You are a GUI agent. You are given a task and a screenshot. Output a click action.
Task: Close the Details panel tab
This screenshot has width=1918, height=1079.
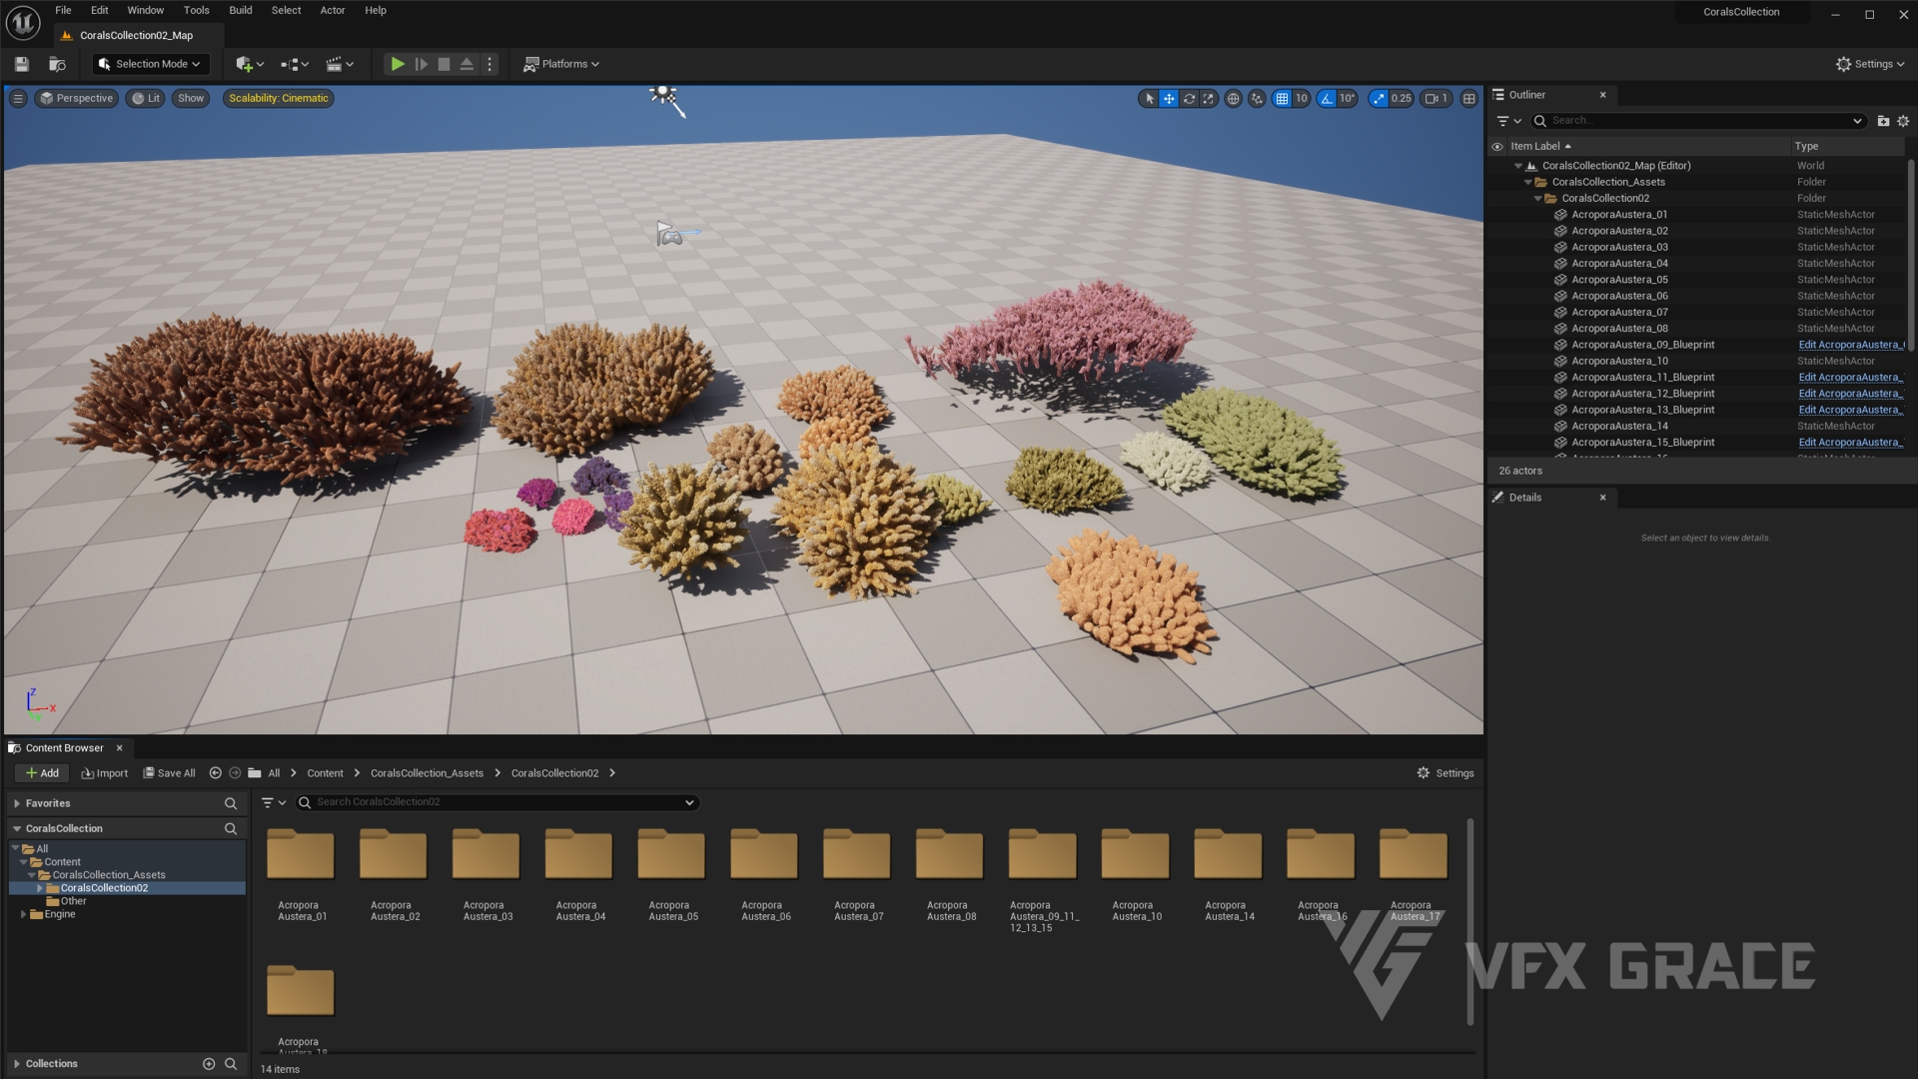point(1603,498)
